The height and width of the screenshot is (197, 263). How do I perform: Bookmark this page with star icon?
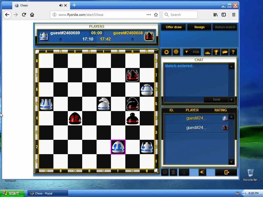(x=156, y=15)
